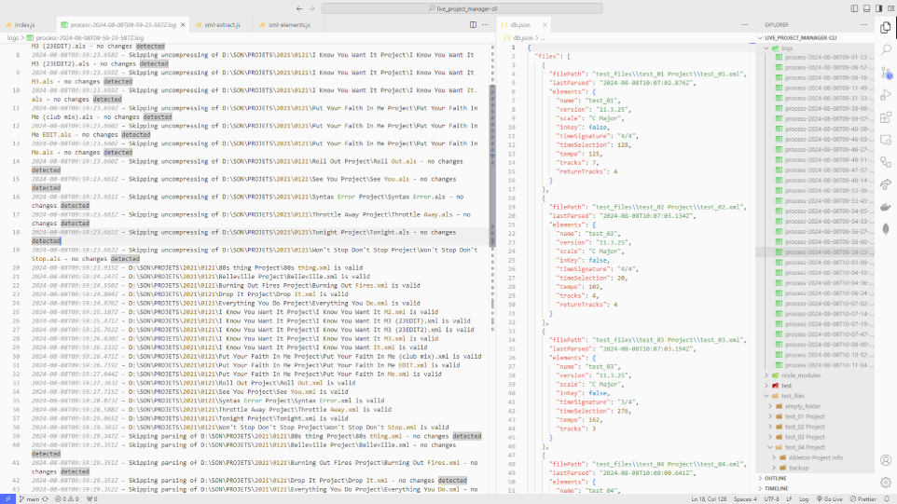Screen dimensions: 897x504
Task: Expand the Backup folder
Action: [x=815, y=468]
